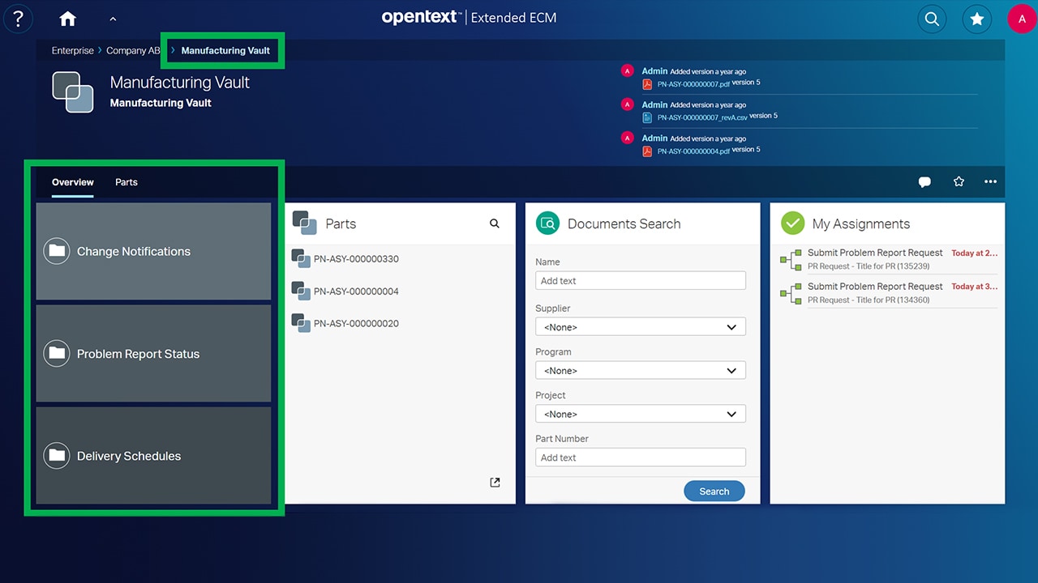Click the Delivery Schedules folder icon

pyautogui.click(x=57, y=455)
